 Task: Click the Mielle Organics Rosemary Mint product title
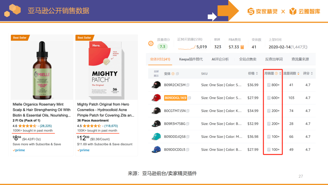(x=42, y=110)
